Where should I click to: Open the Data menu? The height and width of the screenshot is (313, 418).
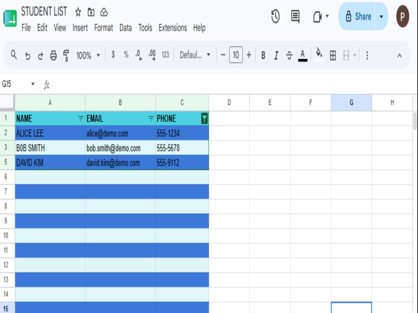(x=125, y=28)
